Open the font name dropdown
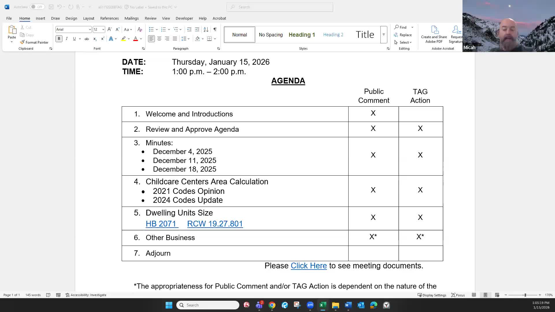Screen dimensions: 555x312 coord(89,29)
